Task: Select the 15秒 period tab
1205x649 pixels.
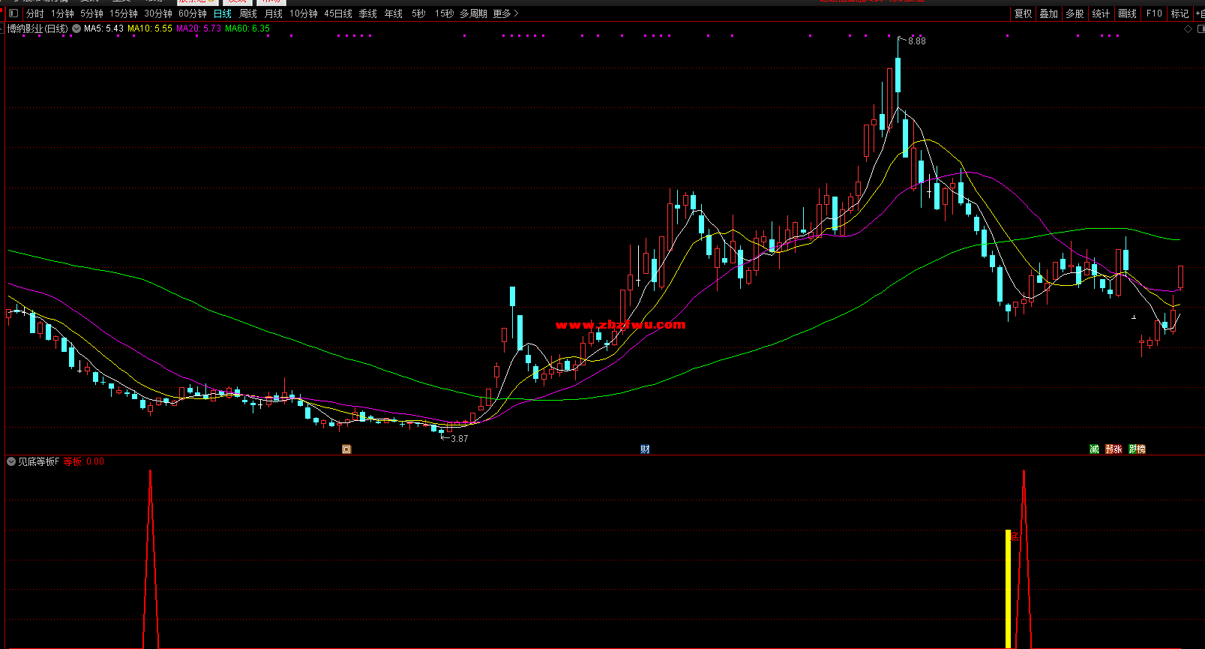Action: (445, 14)
